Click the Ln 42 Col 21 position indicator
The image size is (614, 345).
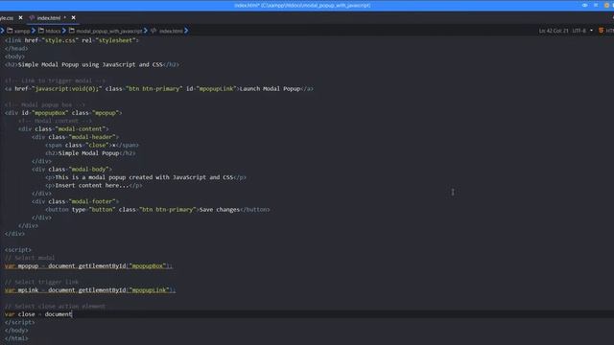554,31
